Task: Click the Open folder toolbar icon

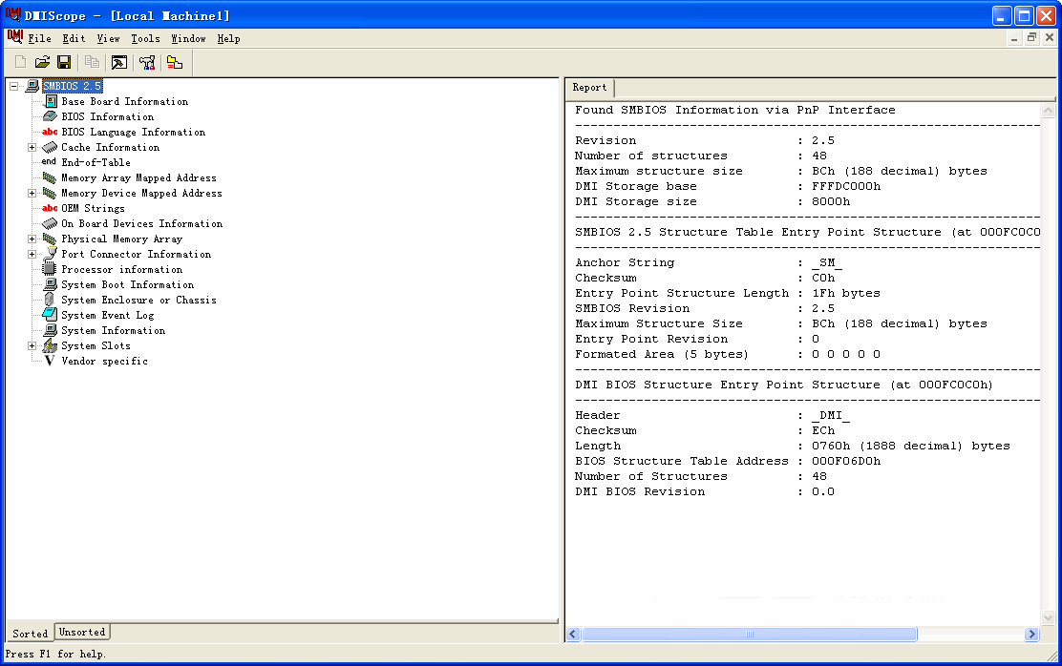Action: [x=42, y=63]
